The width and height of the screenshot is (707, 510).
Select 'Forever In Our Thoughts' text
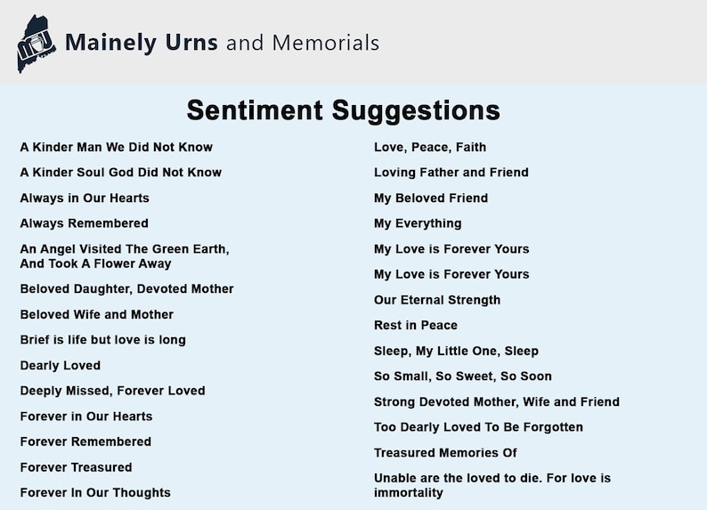pos(95,492)
